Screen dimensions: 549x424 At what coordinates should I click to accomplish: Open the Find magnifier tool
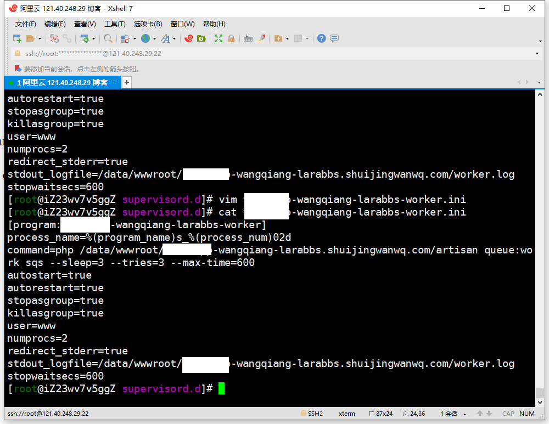point(108,38)
